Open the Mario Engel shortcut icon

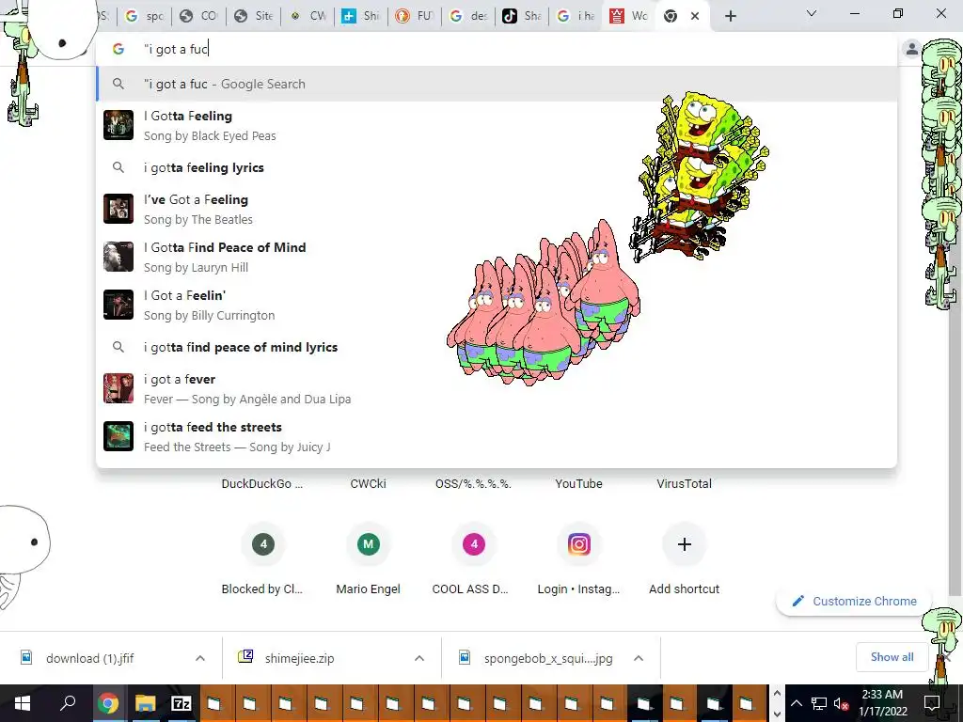pyautogui.click(x=369, y=544)
